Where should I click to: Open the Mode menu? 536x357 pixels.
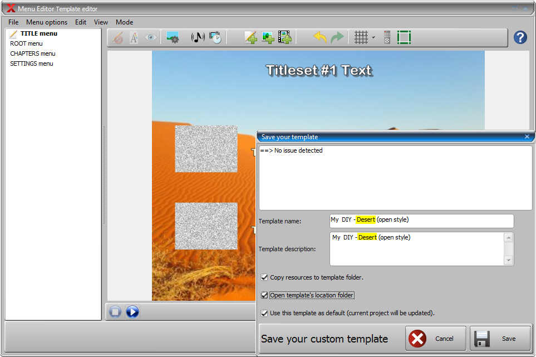(125, 22)
